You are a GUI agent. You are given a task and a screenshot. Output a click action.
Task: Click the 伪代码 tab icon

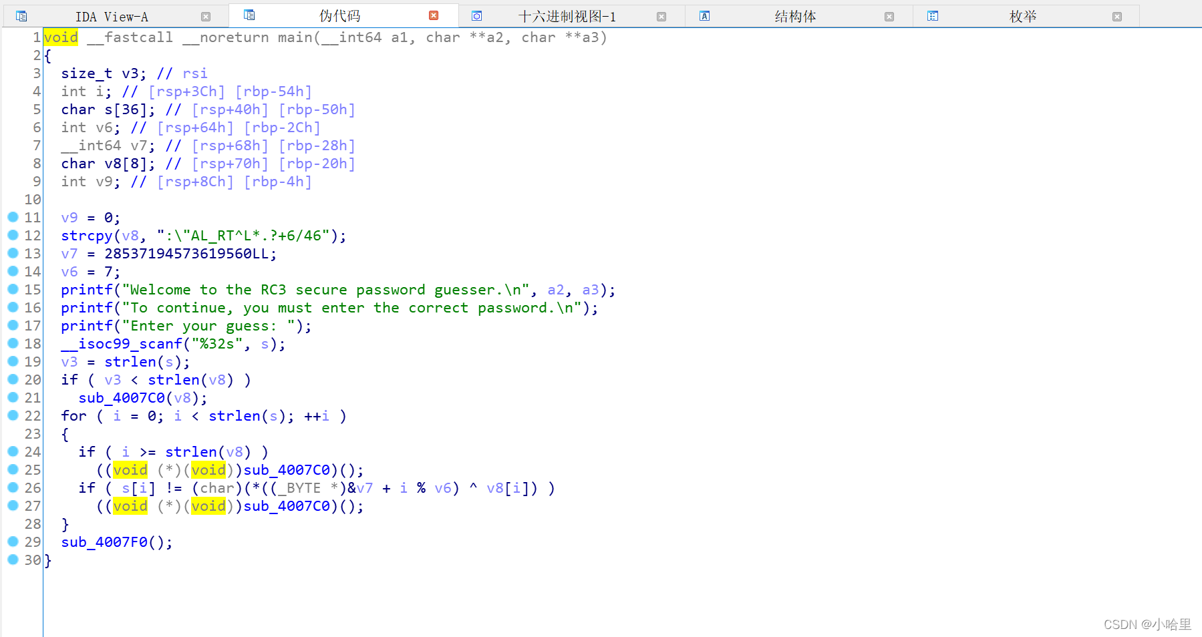pyautogui.click(x=249, y=15)
